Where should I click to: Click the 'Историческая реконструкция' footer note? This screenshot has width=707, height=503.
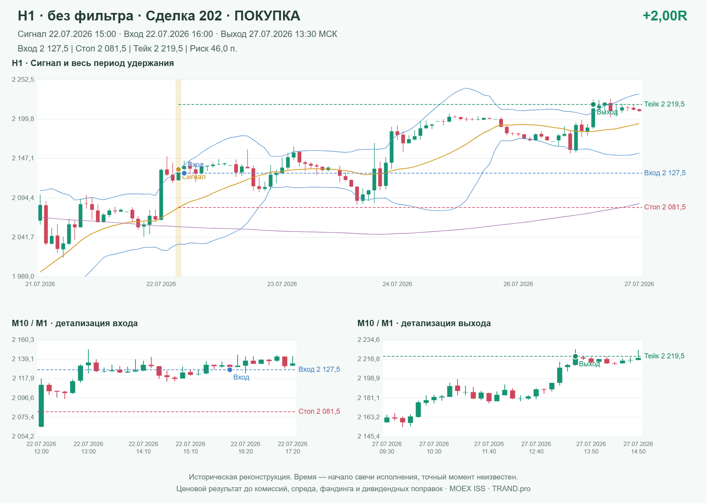(x=353, y=477)
